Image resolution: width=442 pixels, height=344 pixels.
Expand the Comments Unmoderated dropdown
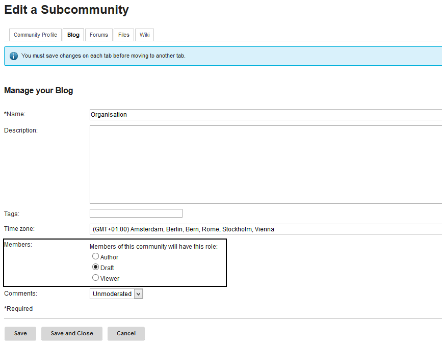(x=117, y=294)
